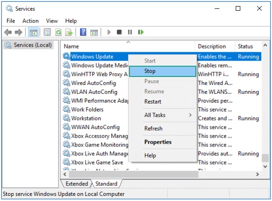The width and height of the screenshot is (272, 201).
Task: Click 'Enables rem...' description cell
Action: [215, 65]
